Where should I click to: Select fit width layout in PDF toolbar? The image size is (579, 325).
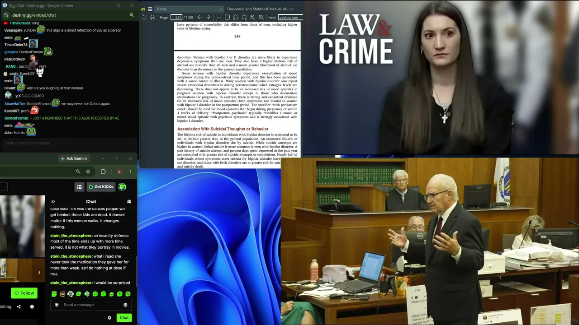click(x=219, y=17)
